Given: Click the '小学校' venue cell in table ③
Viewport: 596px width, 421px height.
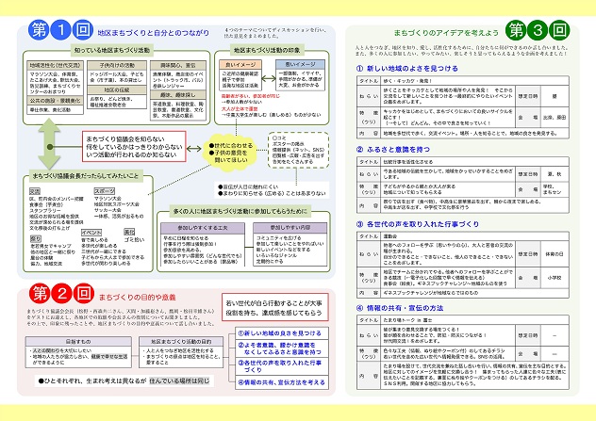Looking at the screenshot, I should [555, 278].
